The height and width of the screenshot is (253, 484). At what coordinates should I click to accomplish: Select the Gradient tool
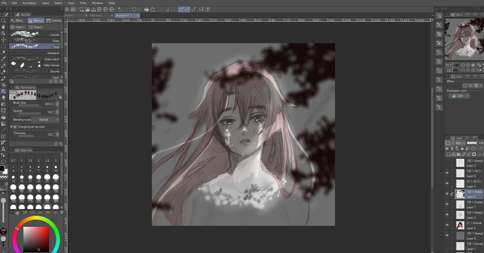3,123
